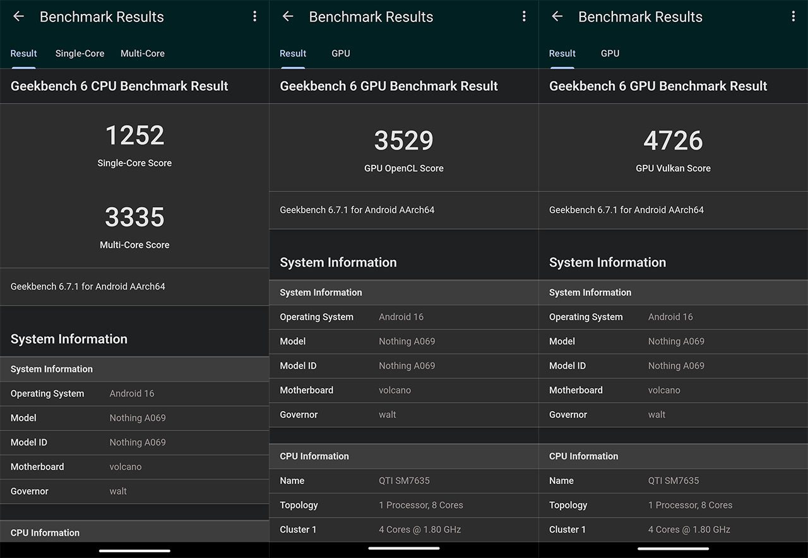Click the Model ID row's Nothing A069 on Vulkan screen
This screenshot has width=808, height=558.
(676, 366)
